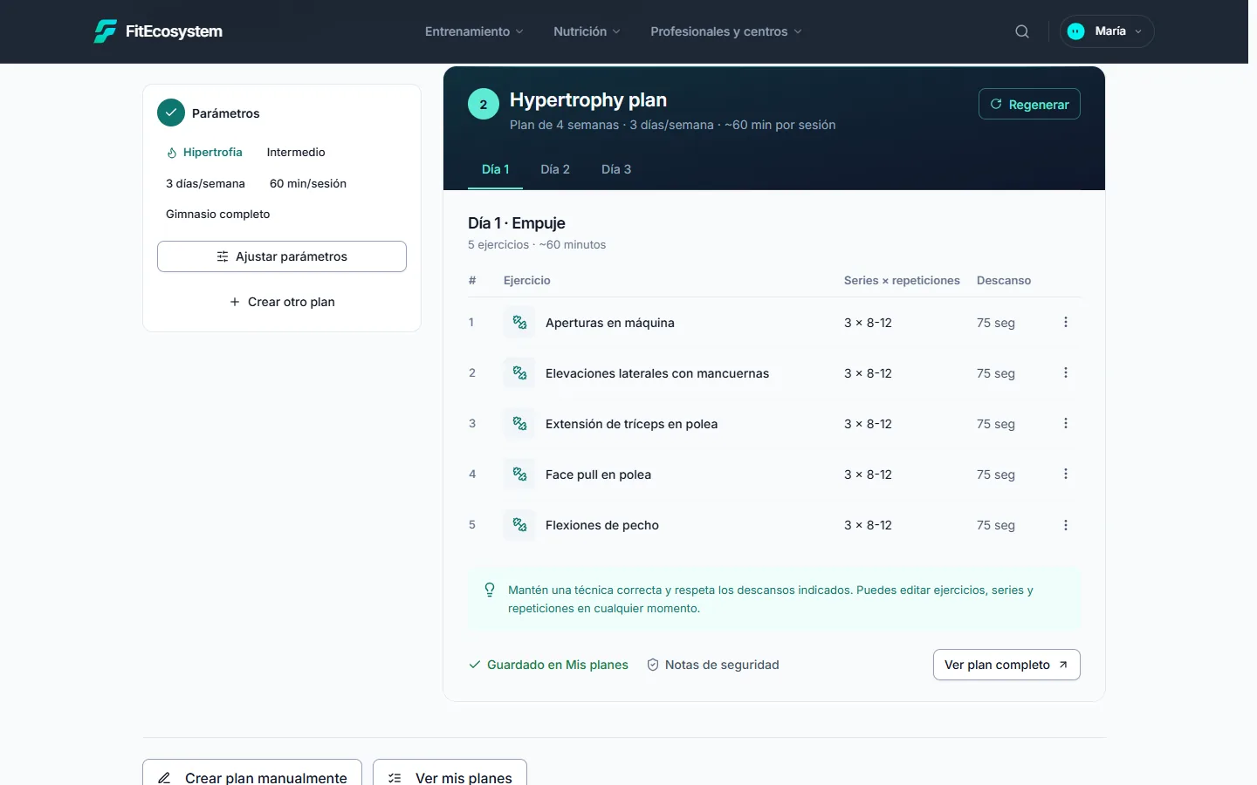Screen dimensions: 1257x785
Task: Open Profesionales y centros menu
Action: 725,31
